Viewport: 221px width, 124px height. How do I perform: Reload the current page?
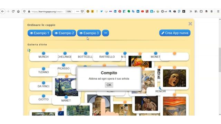[13, 11]
